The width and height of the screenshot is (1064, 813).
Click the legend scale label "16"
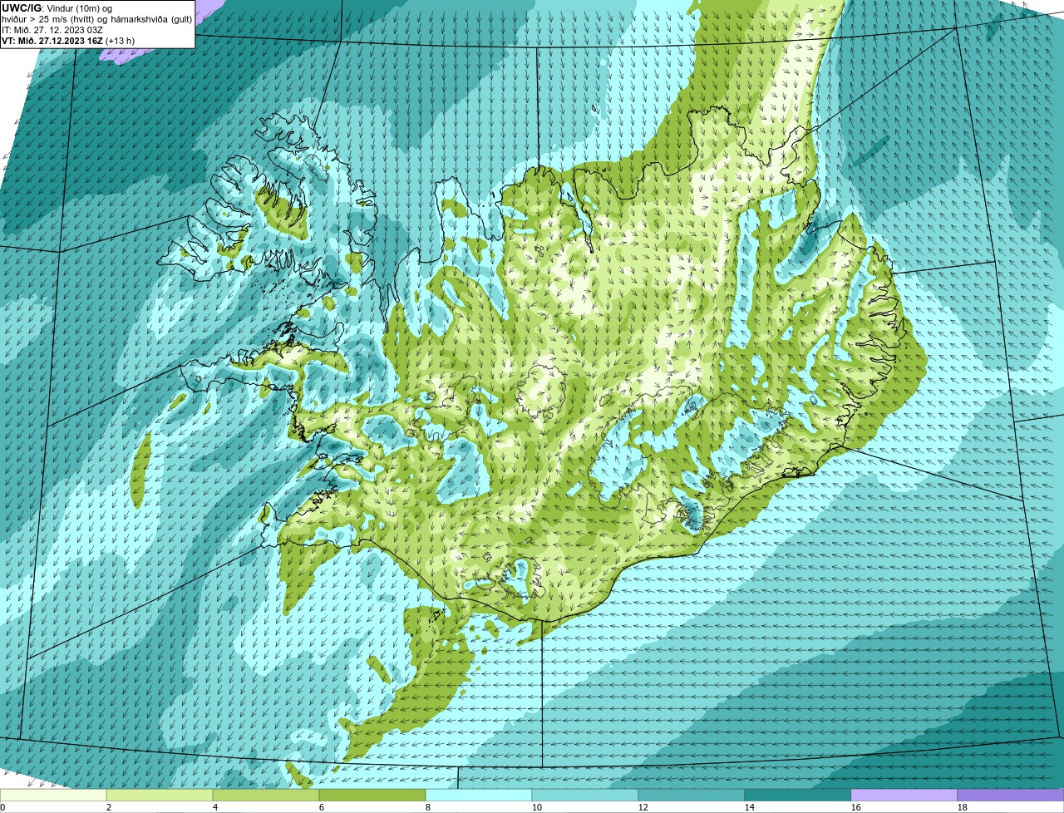(x=856, y=807)
